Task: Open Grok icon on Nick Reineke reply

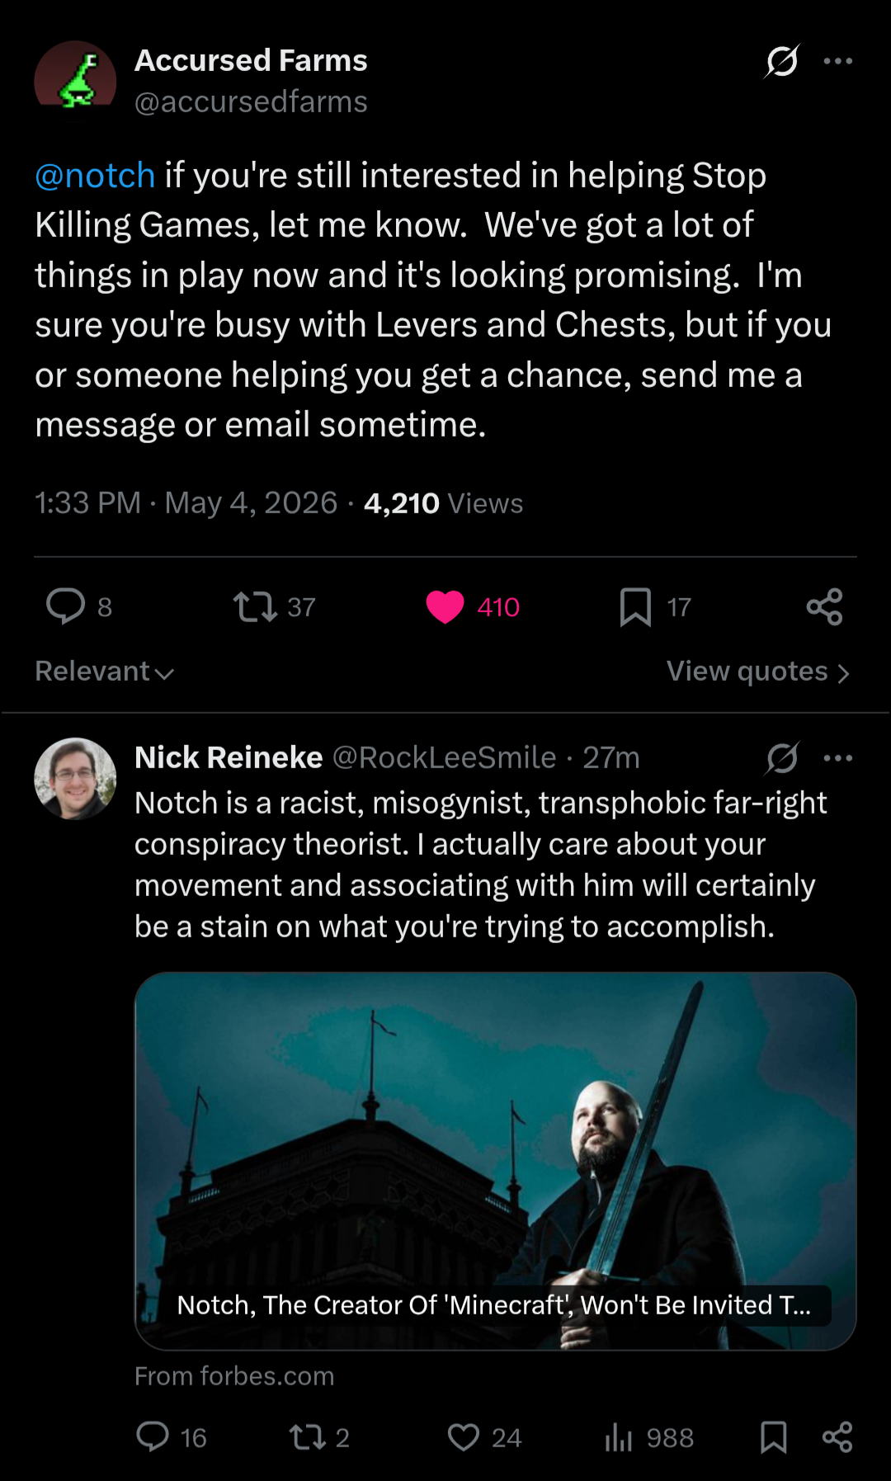Action: click(x=781, y=757)
